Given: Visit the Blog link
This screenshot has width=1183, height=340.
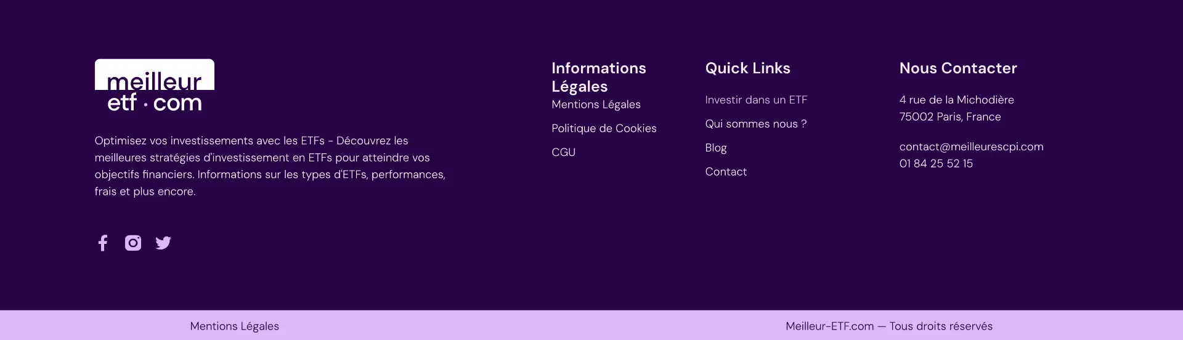Looking at the screenshot, I should click(716, 148).
